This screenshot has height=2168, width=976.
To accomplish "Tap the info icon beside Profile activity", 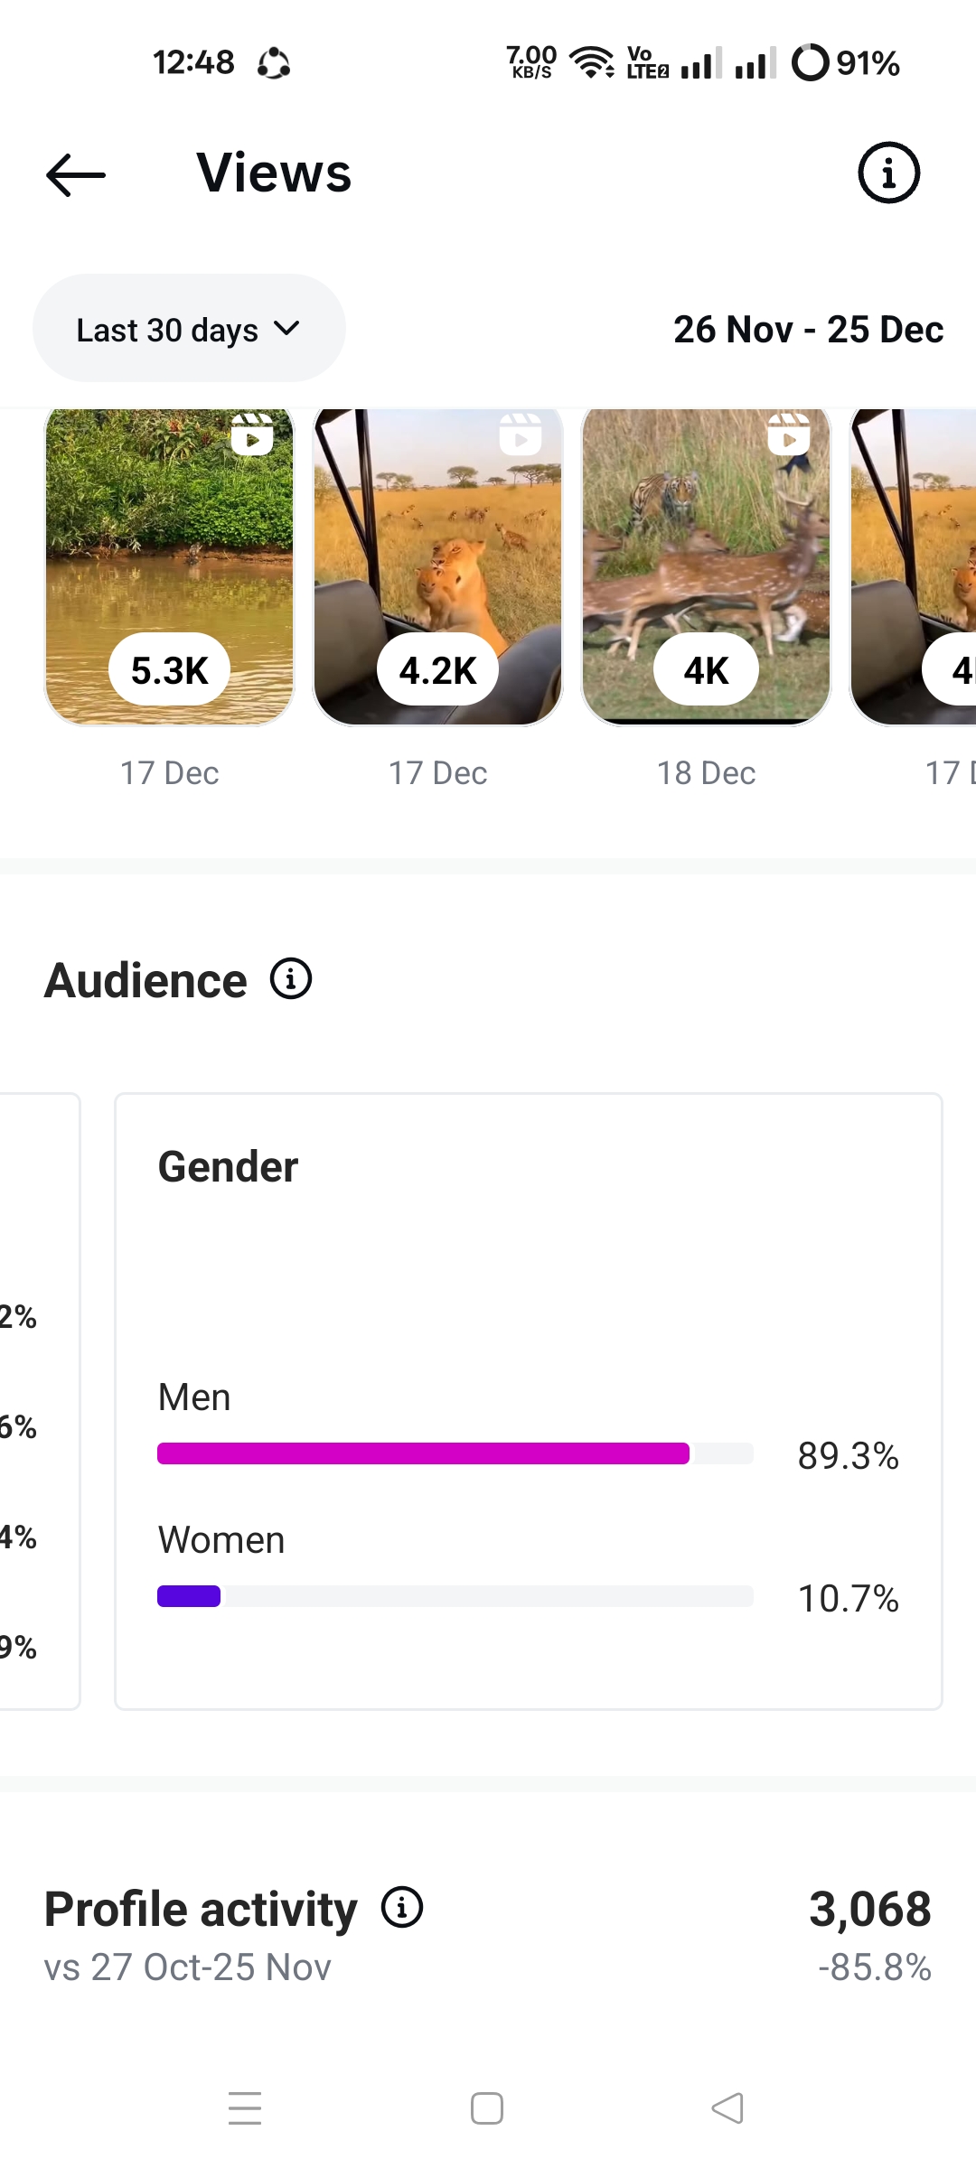I will [x=402, y=1908].
